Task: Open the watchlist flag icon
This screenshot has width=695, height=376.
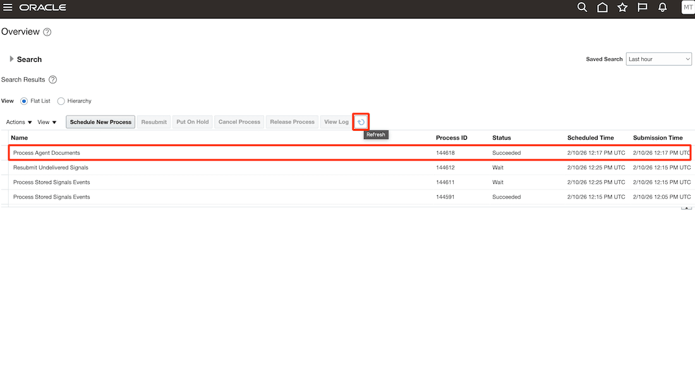Action: pyautogui.click(x=642, y=7)
